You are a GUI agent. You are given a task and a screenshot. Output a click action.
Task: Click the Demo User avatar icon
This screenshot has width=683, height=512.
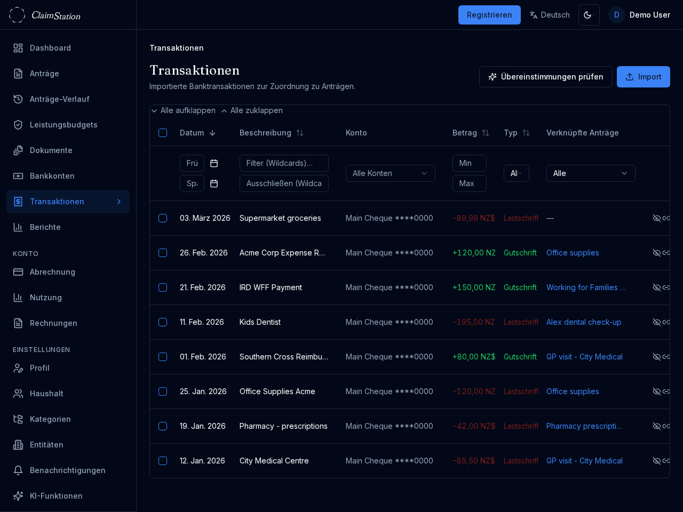(x=616, y=15)
